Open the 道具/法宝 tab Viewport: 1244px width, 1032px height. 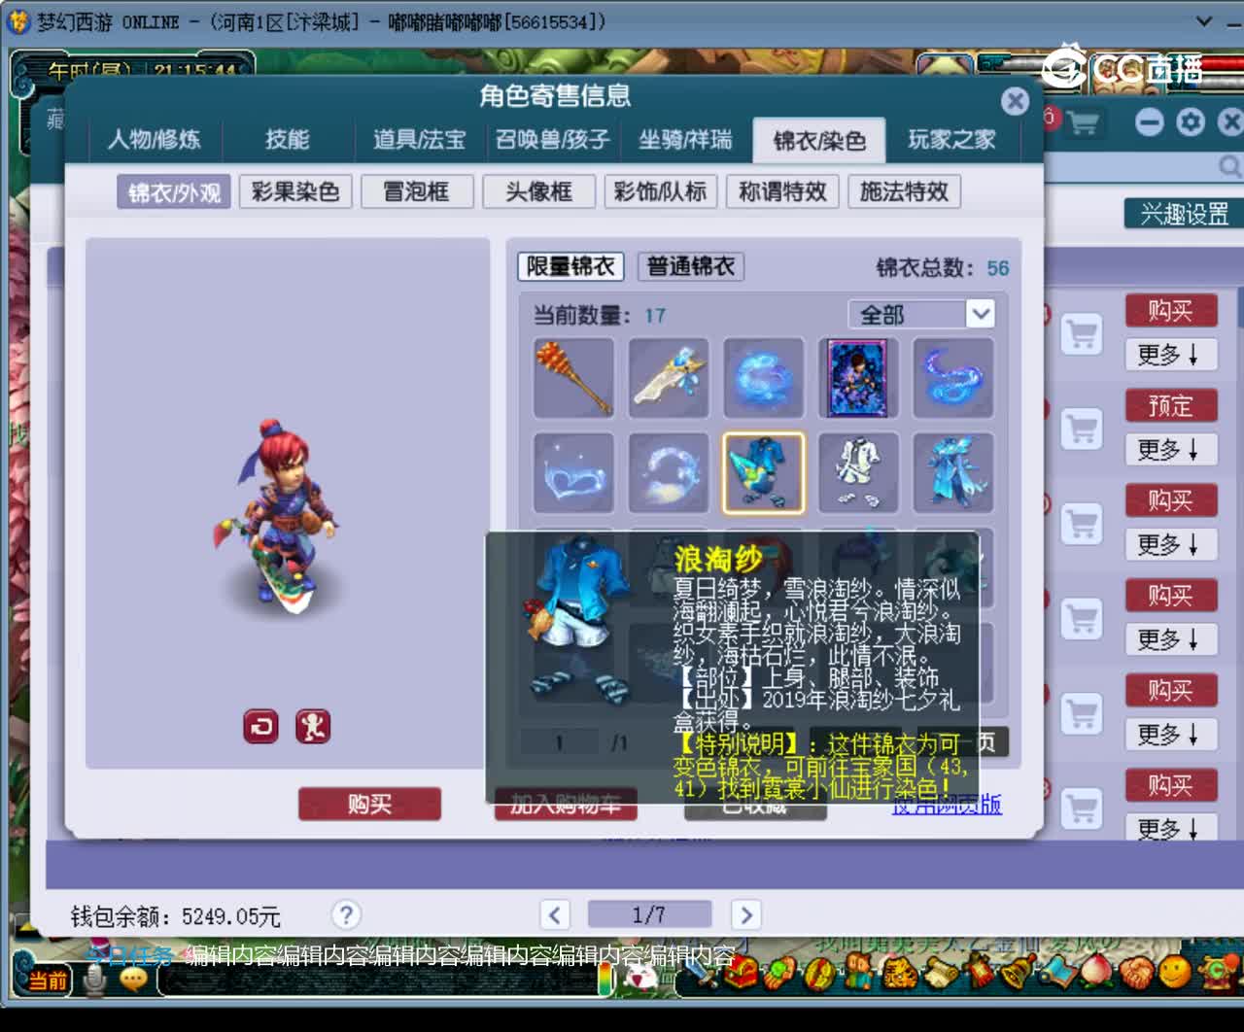pos(420,140)
